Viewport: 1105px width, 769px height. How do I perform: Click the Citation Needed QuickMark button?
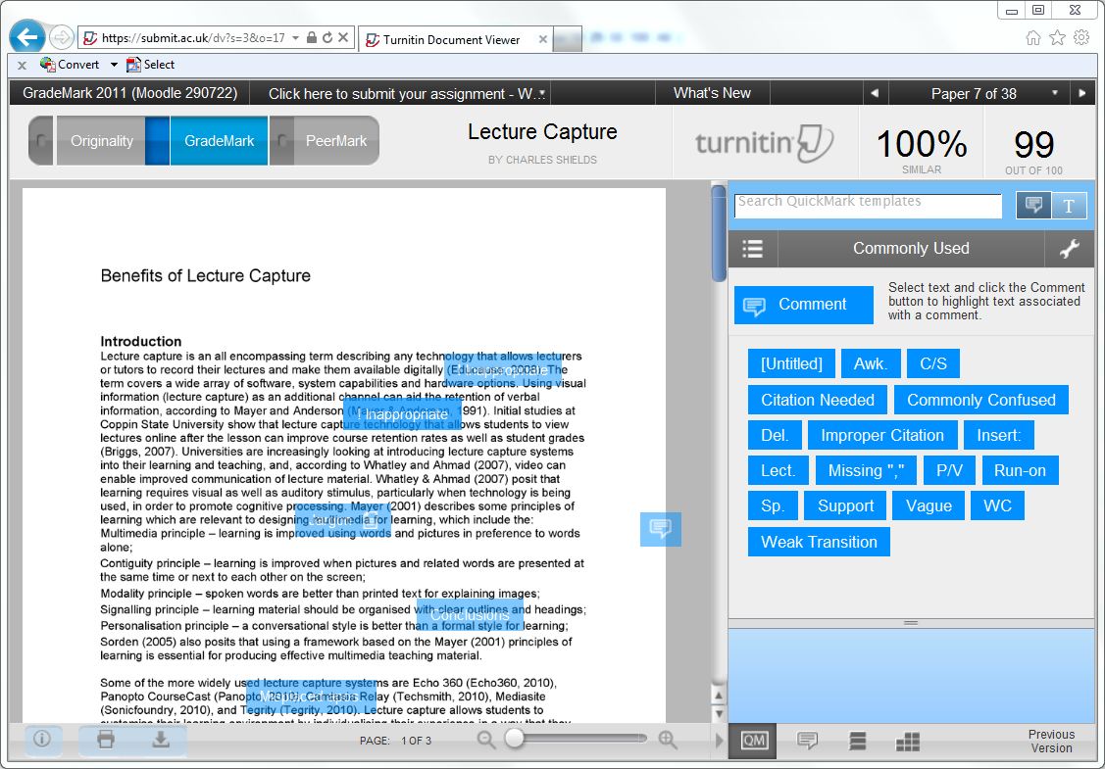818,400
